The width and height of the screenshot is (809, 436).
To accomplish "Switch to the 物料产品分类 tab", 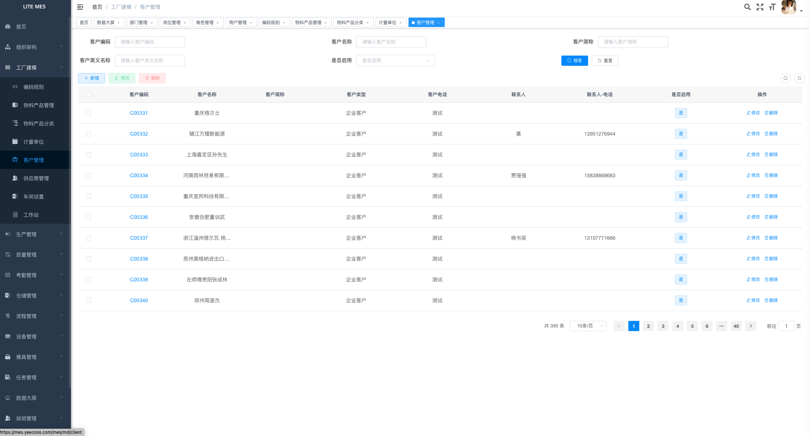I will pos(354,23).
